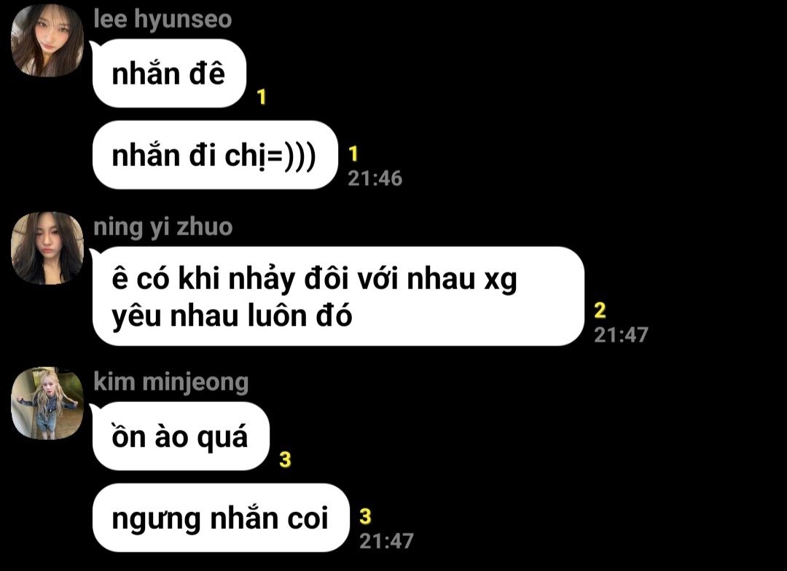Select message "ê có khi nhảy đôi với nhau"
787x571 pixels.
coord(338,296)
